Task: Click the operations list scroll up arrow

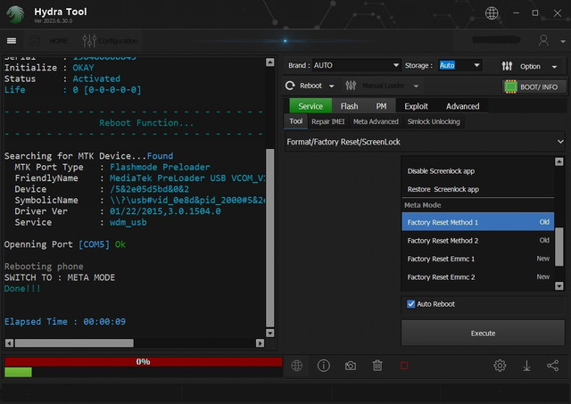Action: 559,161
